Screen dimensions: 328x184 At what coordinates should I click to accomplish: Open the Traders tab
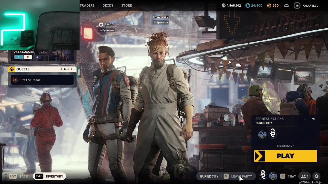coord(87,5)
